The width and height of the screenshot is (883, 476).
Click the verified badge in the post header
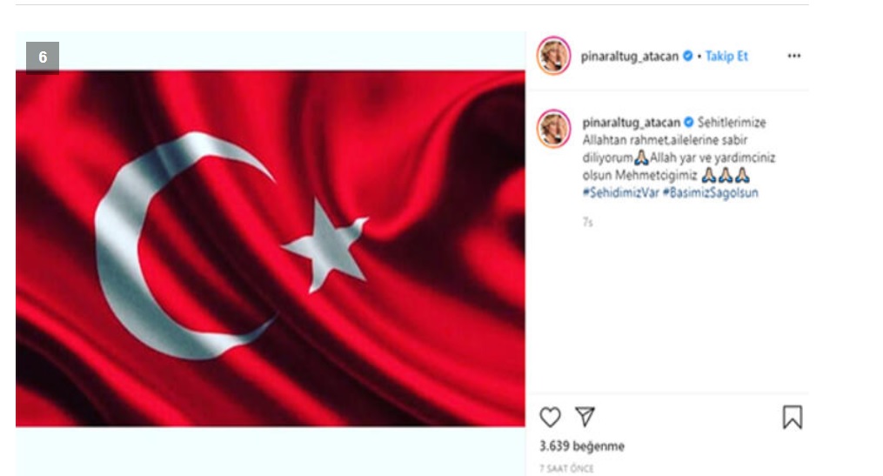(687, 56)
